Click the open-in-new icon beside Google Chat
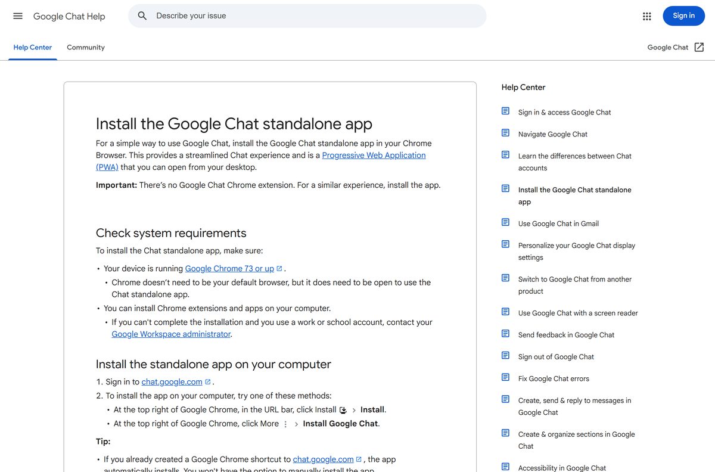This screenshot has height=472, width=715. (x=700, y=47)
